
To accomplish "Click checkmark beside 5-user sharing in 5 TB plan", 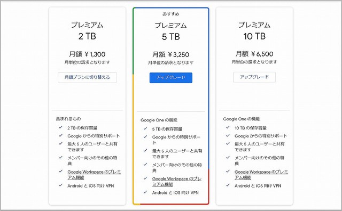I will click(x=145, y=150).
